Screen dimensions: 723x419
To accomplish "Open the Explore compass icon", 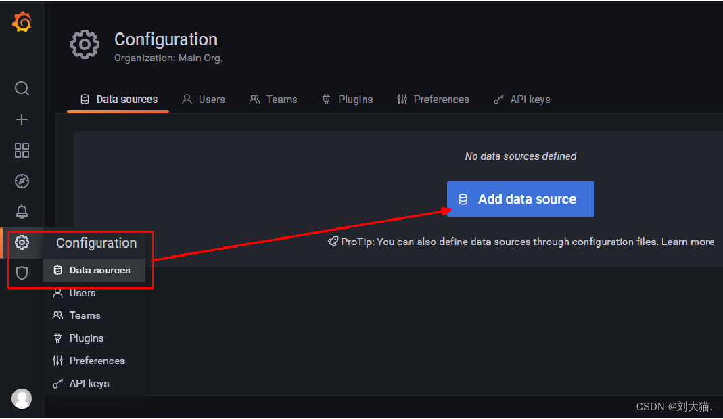I will point(22,181).
